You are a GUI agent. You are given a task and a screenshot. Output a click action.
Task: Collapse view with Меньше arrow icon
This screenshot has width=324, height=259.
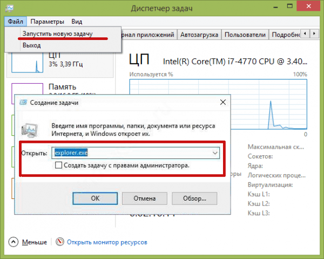click(x=13, y=242)
